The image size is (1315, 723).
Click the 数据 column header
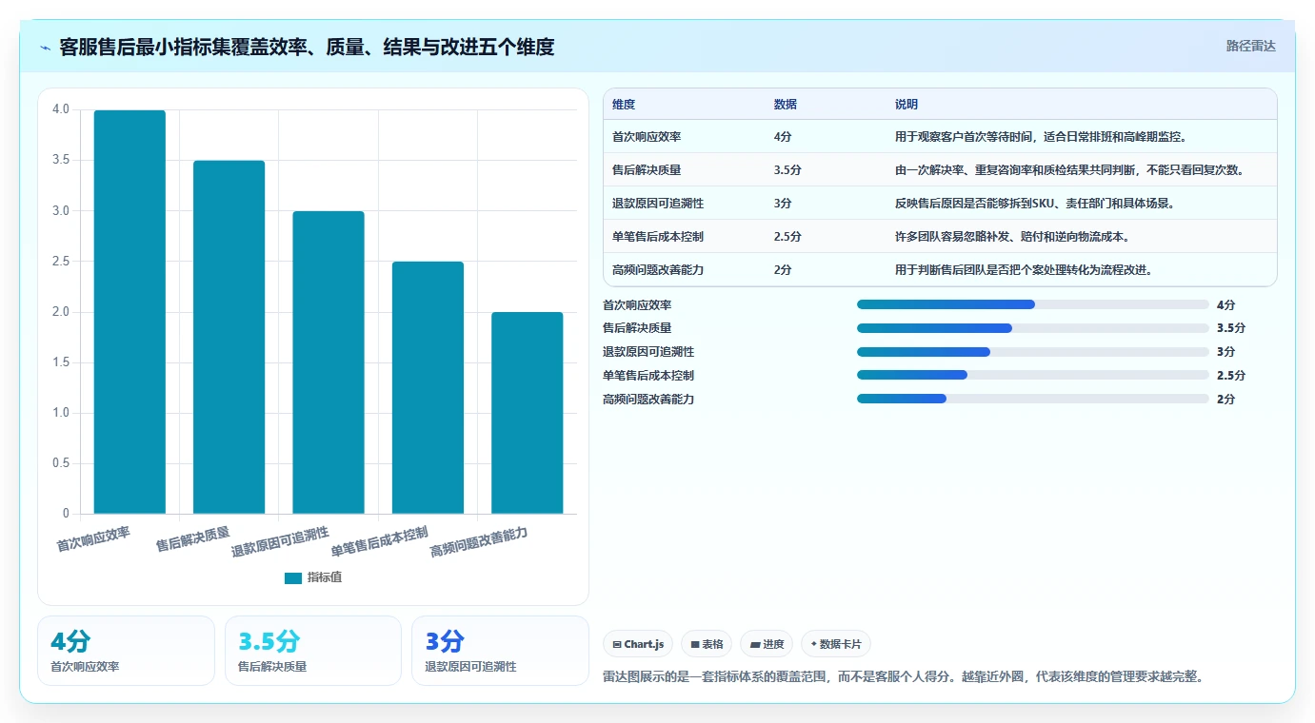tap(786, 104)
